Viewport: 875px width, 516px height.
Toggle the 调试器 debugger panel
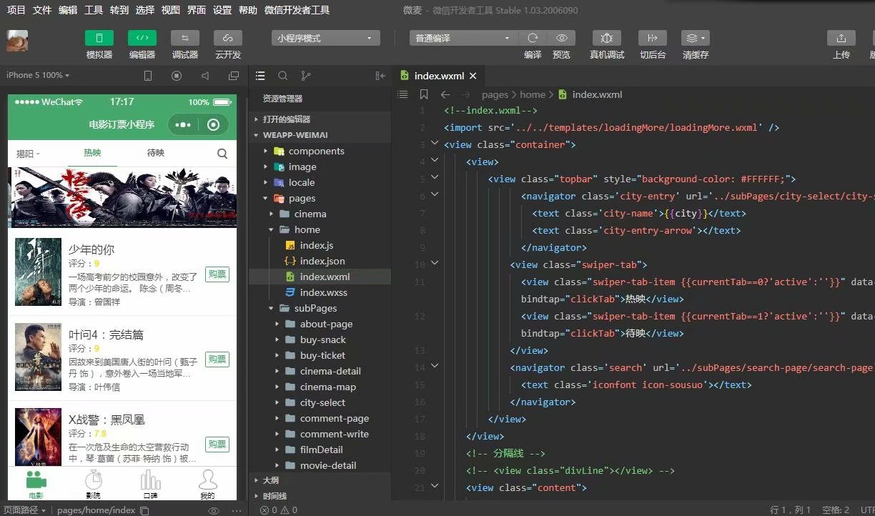tap(185, 38)
